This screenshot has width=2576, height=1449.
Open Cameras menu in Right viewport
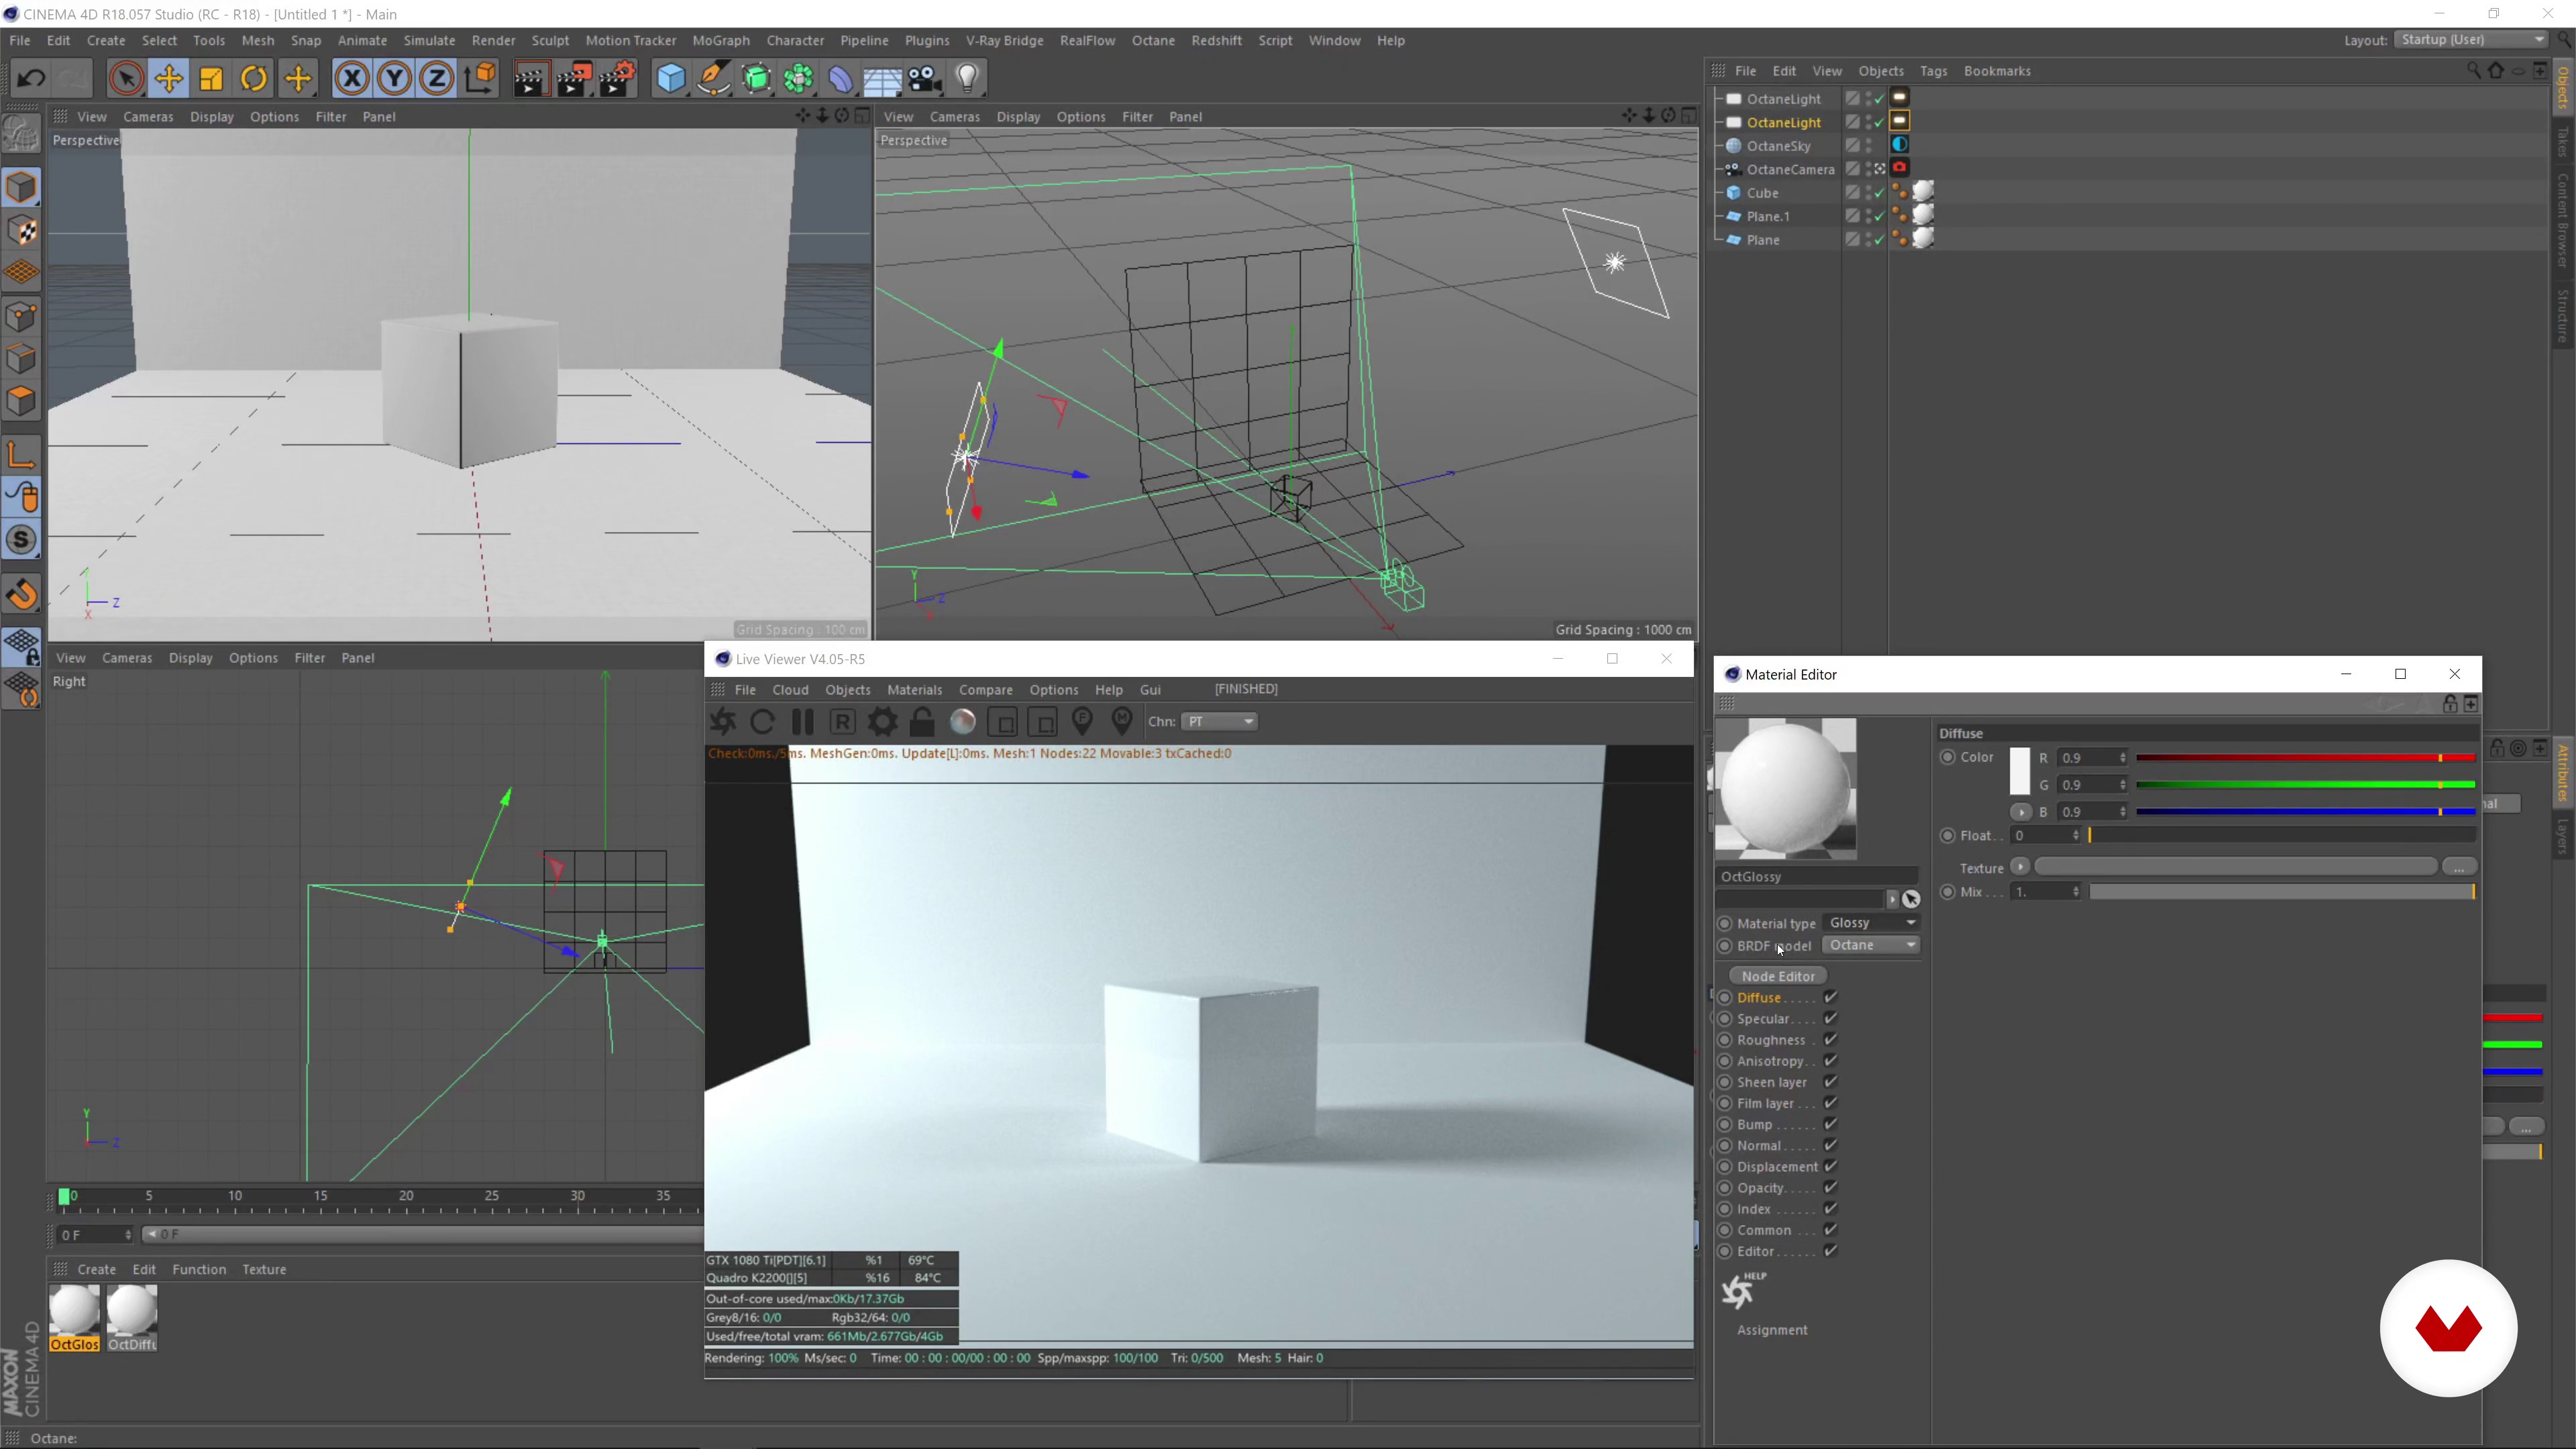coord(127,657)
